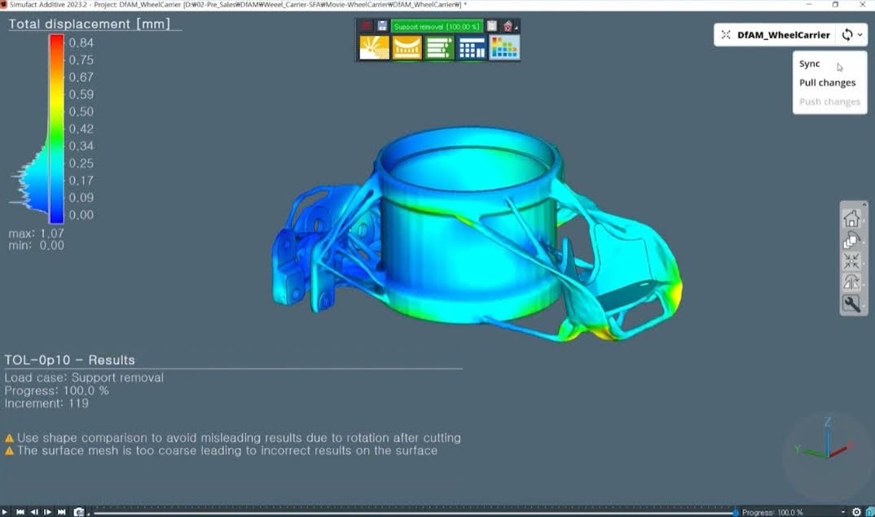
Task: Click the wrench settings tool icon
Action: [x=851, y=304]
